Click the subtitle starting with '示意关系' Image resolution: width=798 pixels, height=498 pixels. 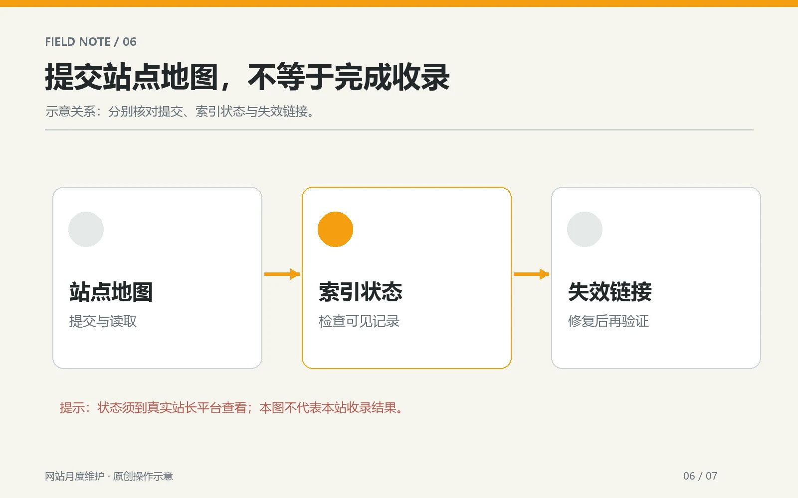(181, 112)
